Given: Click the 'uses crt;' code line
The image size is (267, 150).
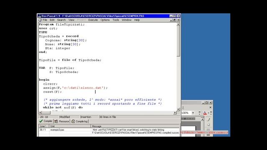Looking at the screenshot, I should click(48, 28).
